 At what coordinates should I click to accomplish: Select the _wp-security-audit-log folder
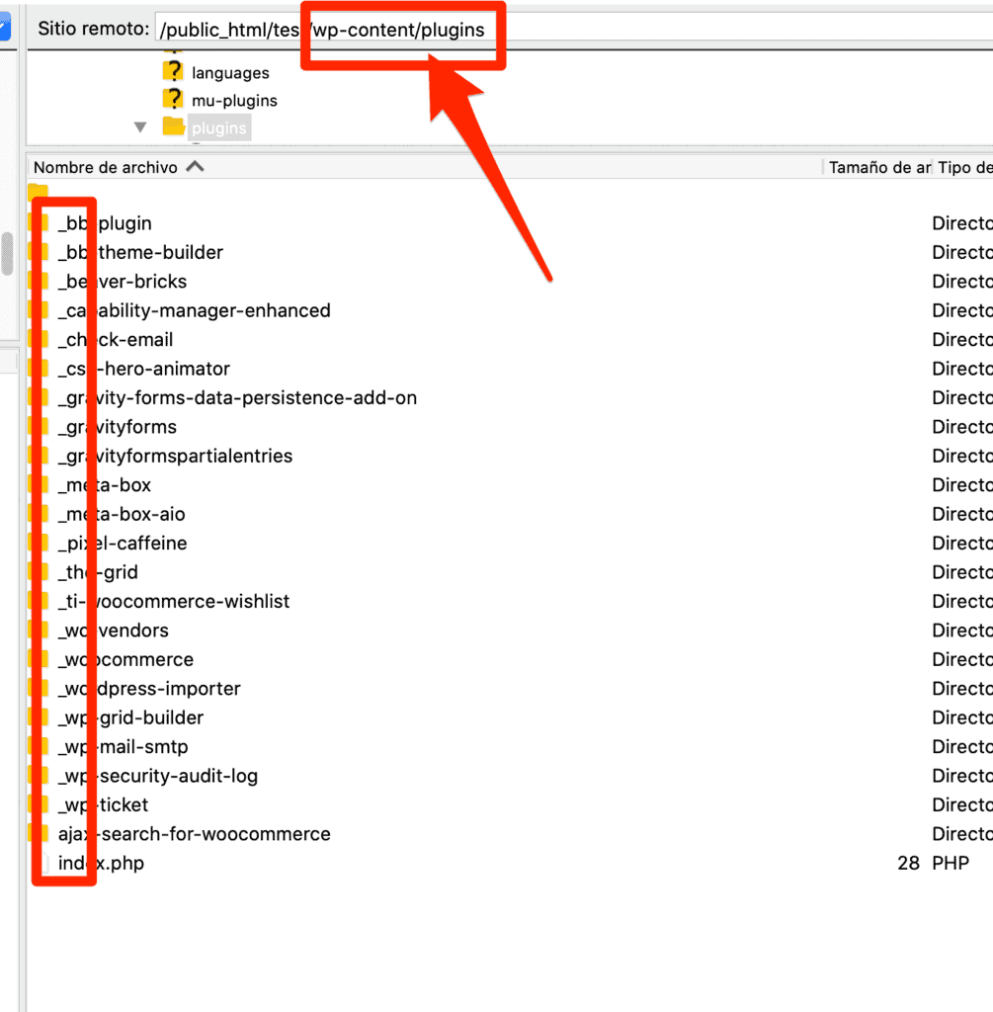(157, 775)
